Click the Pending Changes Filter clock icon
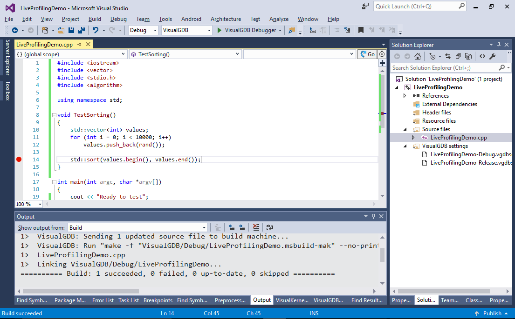 [433, 56]
